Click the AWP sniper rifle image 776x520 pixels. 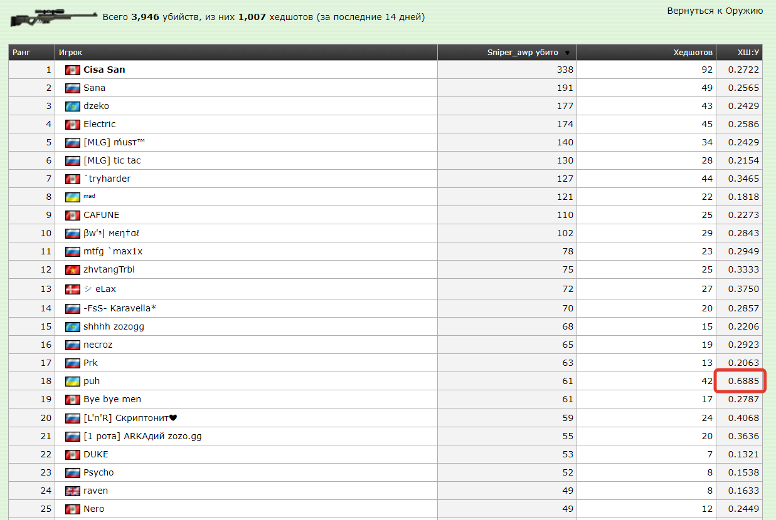point(53,18)
